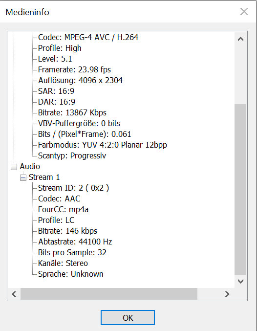Screen dimensions: 257x331
Task: Click the horizontal scrollbar right arrow
Action: pos(227,294)
